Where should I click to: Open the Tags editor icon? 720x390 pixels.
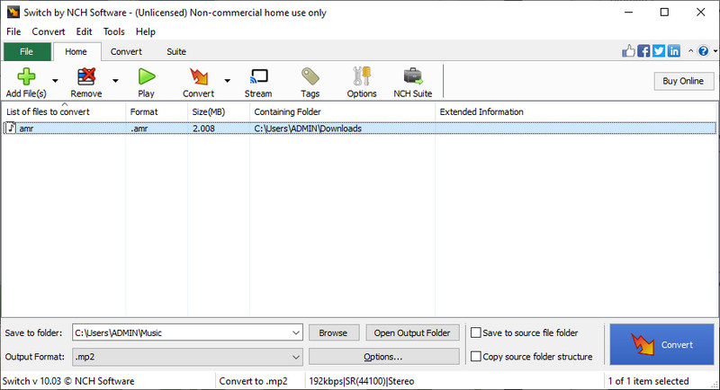tap(310, 76)
